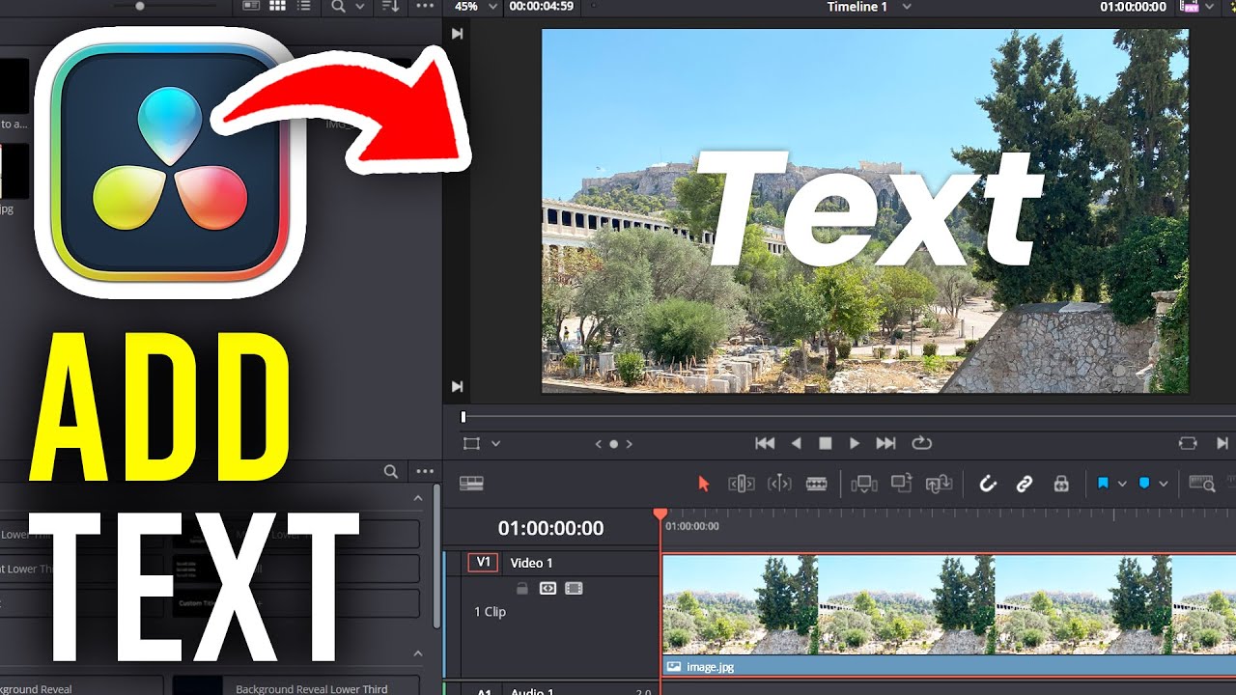Open the media pool search filter dropdown
Image resolution: width=1236 pixels, height=695 pixels.
point(360,6)
